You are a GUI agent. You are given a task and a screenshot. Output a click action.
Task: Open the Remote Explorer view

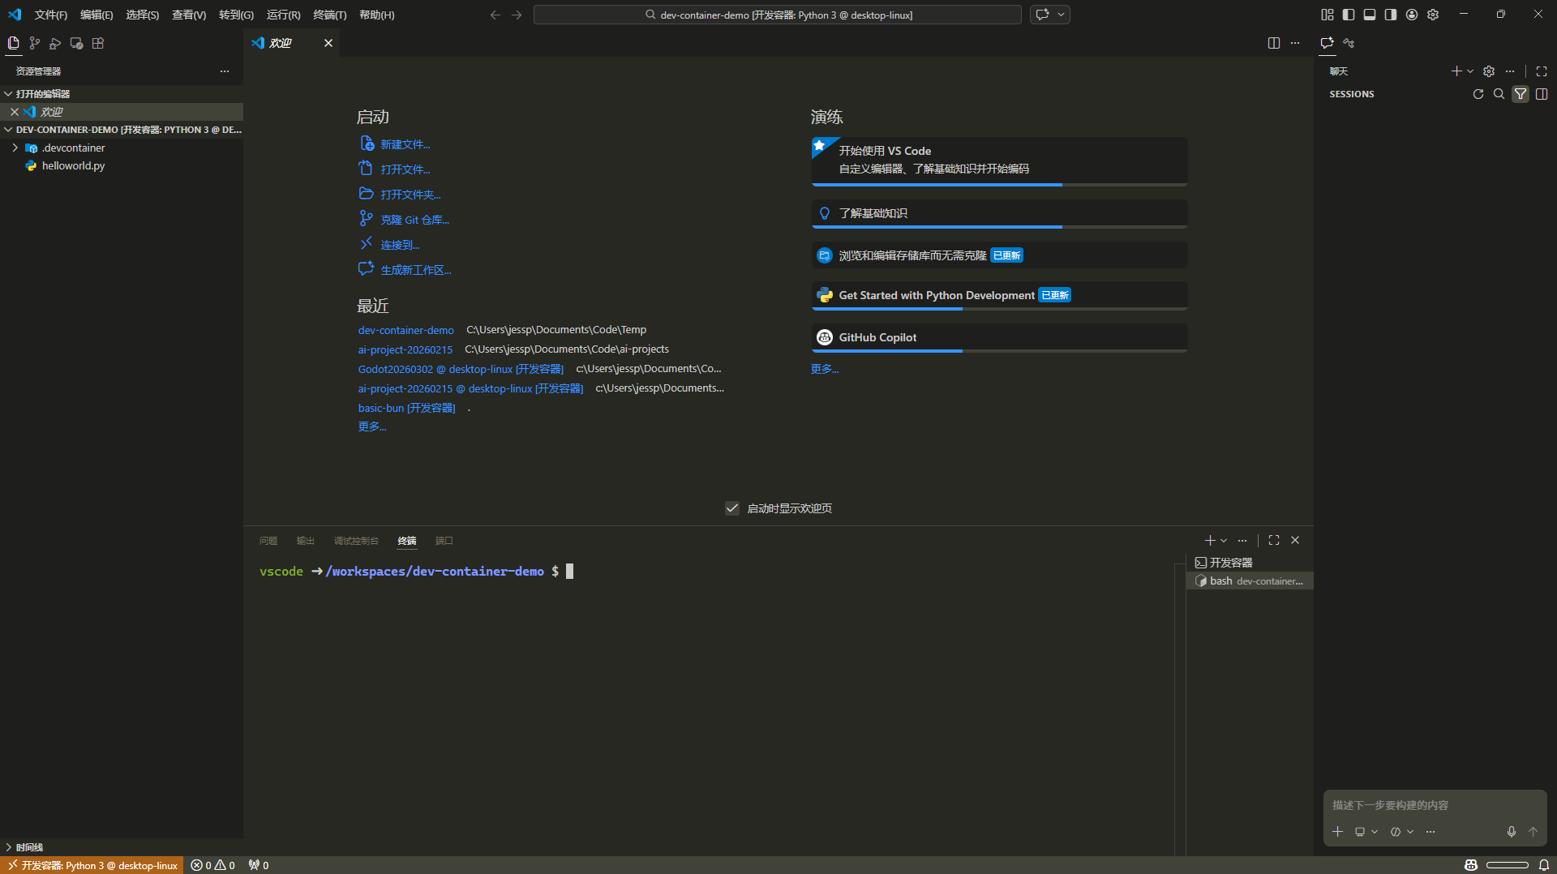pos(76,43)
